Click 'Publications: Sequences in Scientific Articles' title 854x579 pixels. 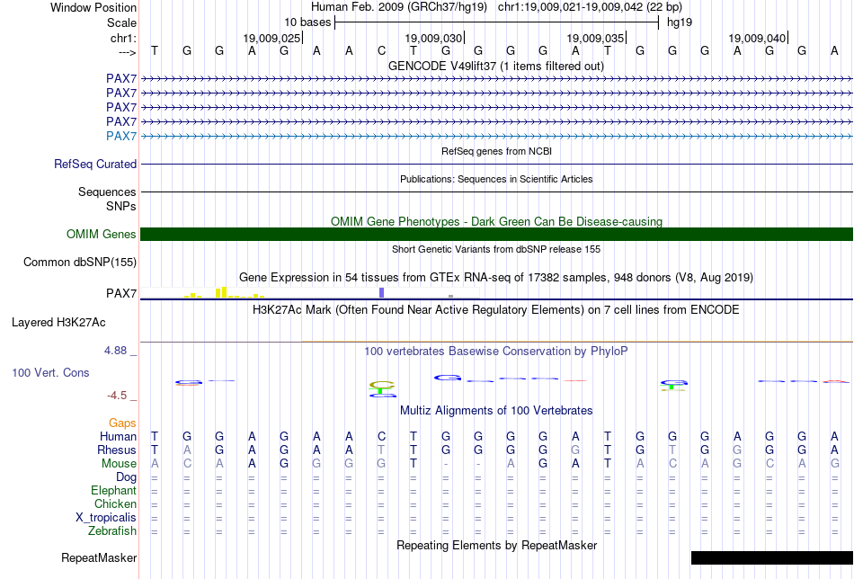tap(496, 179)
